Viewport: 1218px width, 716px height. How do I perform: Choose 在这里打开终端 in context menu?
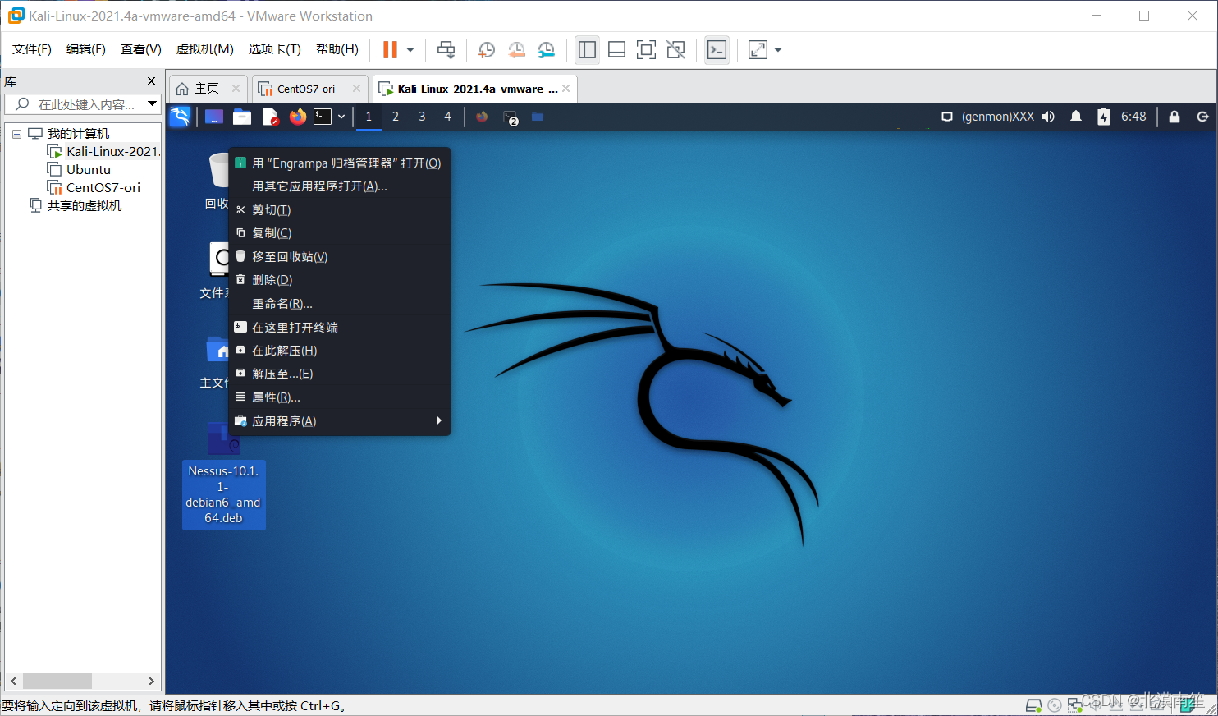[340, 328]
